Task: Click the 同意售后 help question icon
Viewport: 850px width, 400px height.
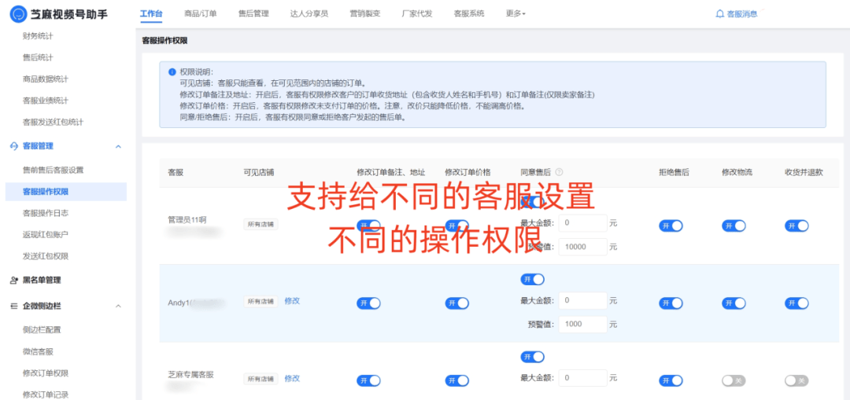Action: 559,172
